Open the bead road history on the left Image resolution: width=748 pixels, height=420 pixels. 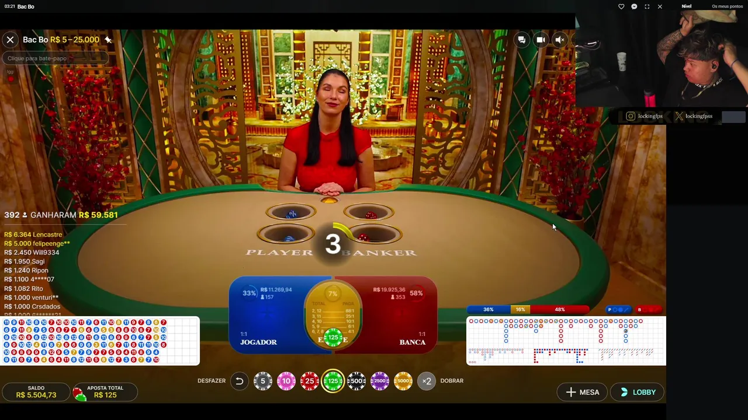coord(100,341)
